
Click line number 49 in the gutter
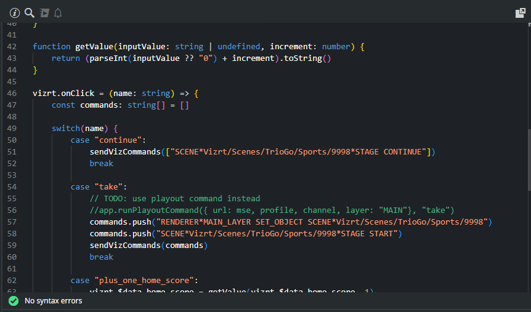pos(11,128)
